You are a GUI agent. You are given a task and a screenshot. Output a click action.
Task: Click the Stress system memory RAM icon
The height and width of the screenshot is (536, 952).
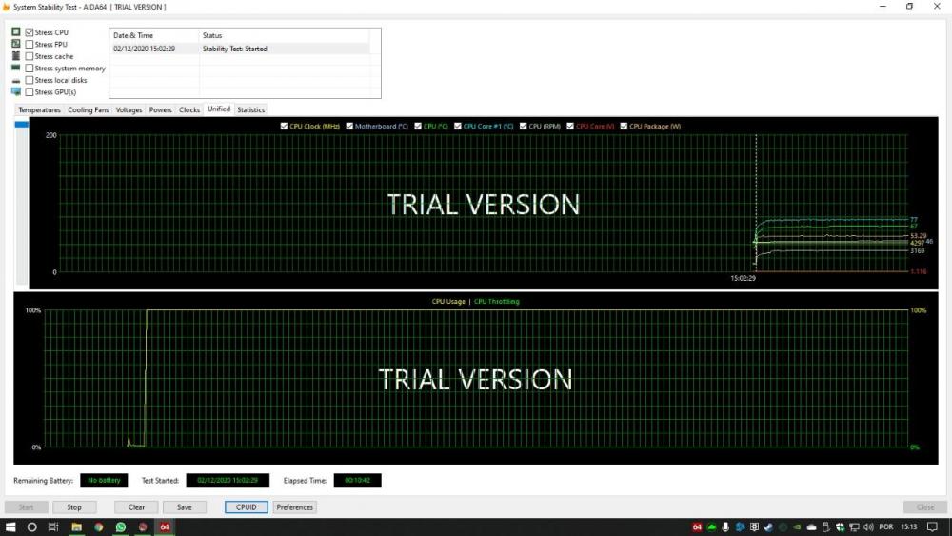[x=16, y=69]
